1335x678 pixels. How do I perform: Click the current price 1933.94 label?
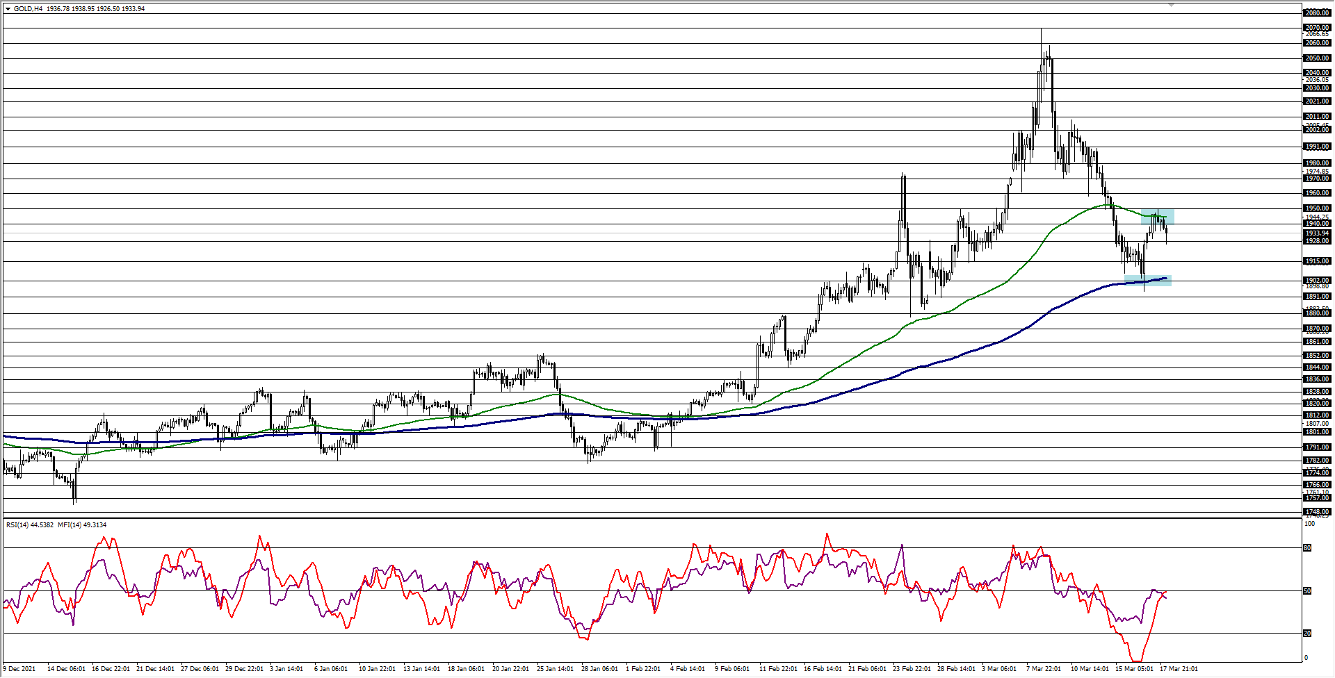coord(1317,233)
